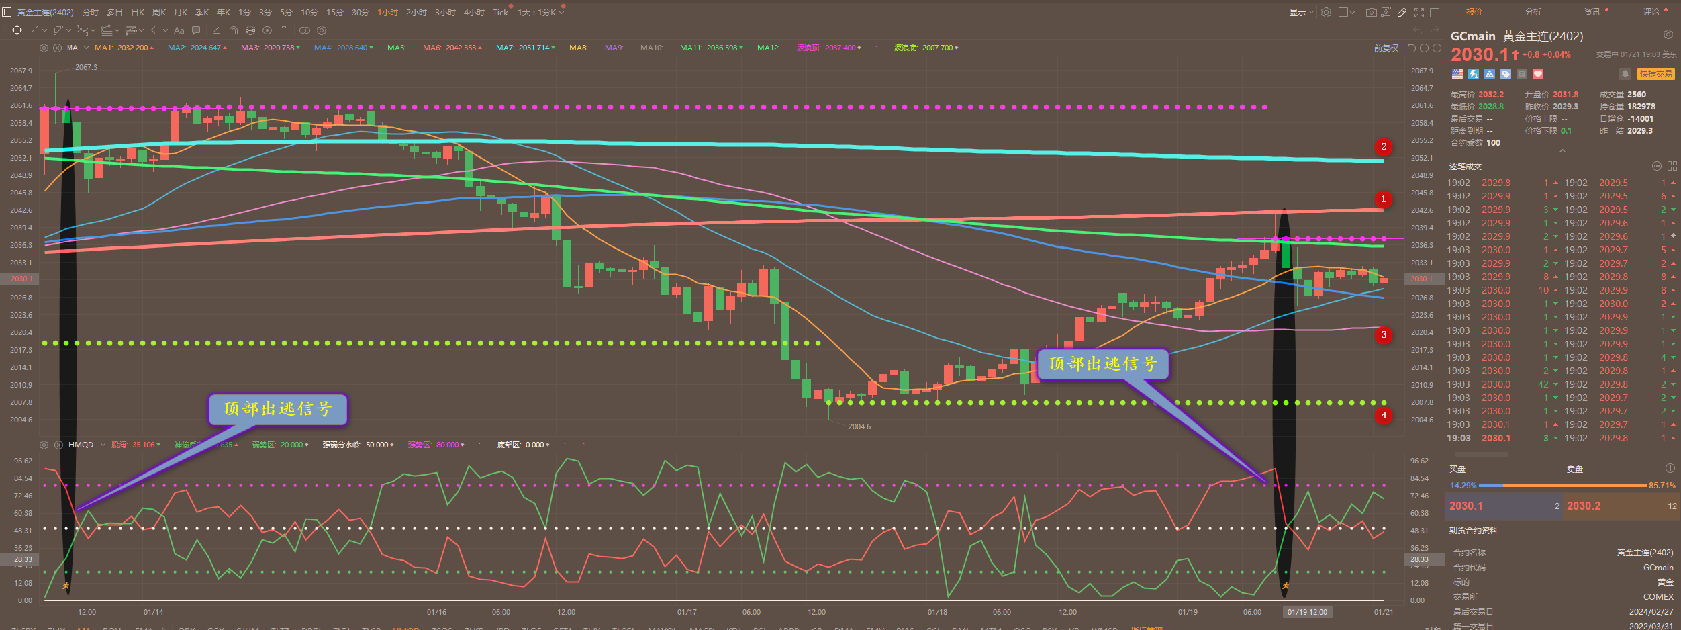The image size is (1681, 630).
Task: Select the angle measurement tool
Action: point(217,30)
